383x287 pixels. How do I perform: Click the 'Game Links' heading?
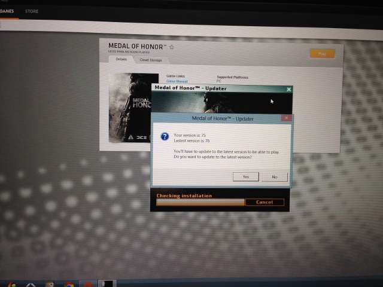pyautogui.click(x=175, y=76)
